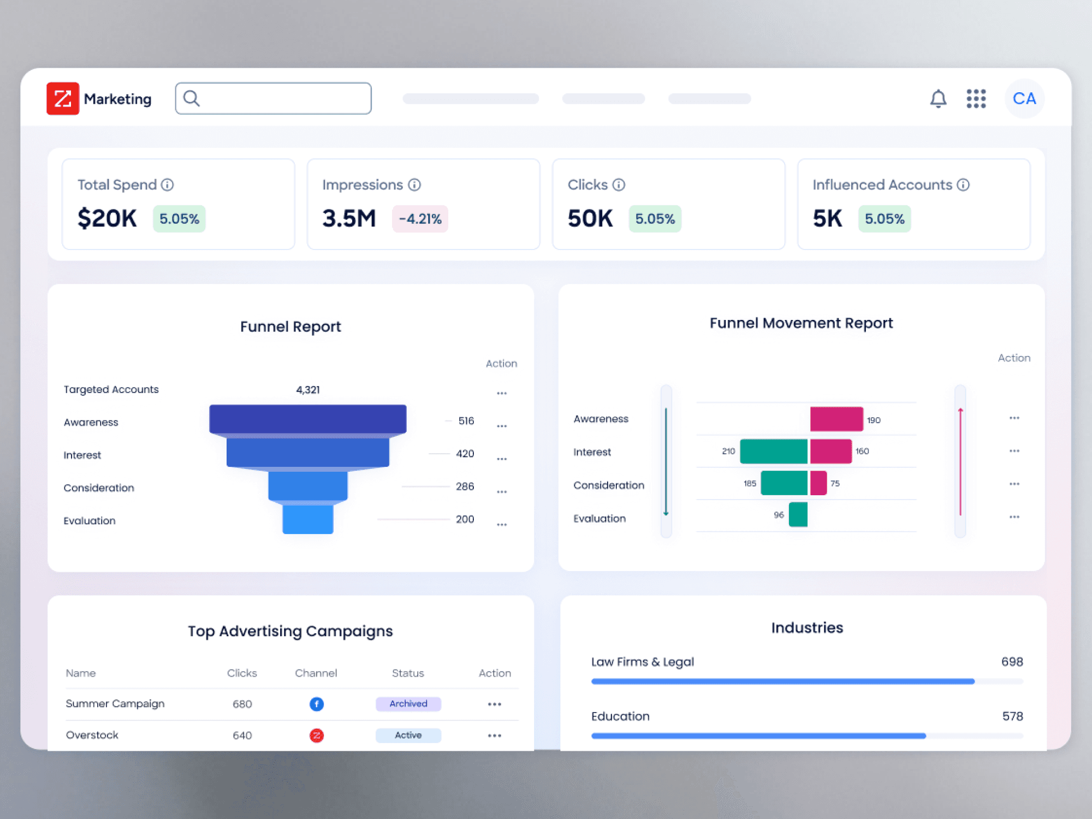Click green downward arrow in Funnel Movement
The height and width of the screenshot is (819, 1092).
666,461
